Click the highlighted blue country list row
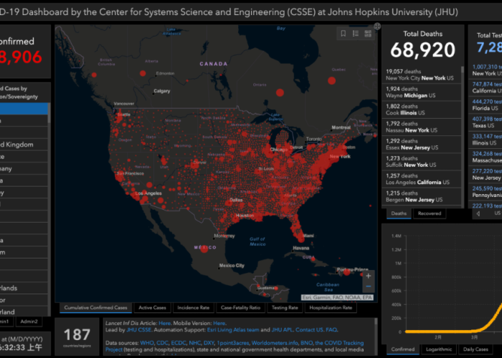Image resolution: width=502 pixels, height=358 pixels. 24,109
